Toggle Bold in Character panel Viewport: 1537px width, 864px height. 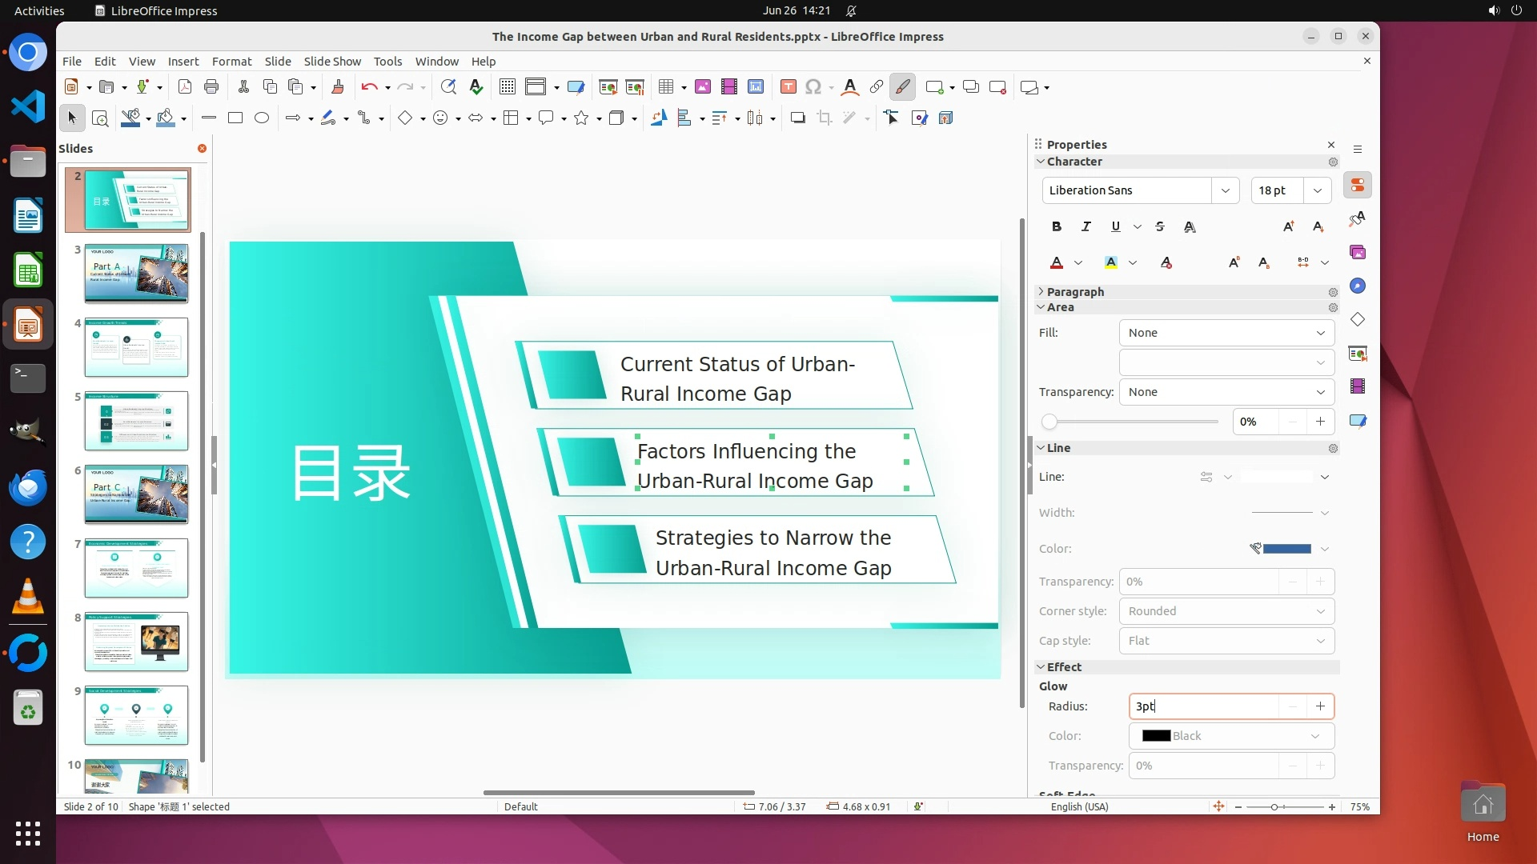coord(1057,227)
